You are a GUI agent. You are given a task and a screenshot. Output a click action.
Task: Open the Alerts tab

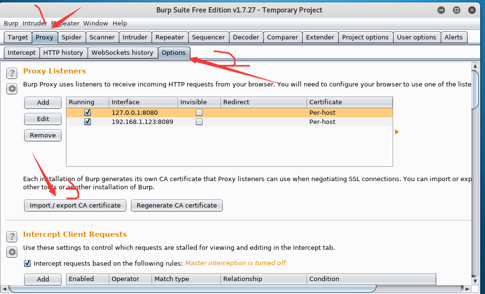click(x=453, y=37)
